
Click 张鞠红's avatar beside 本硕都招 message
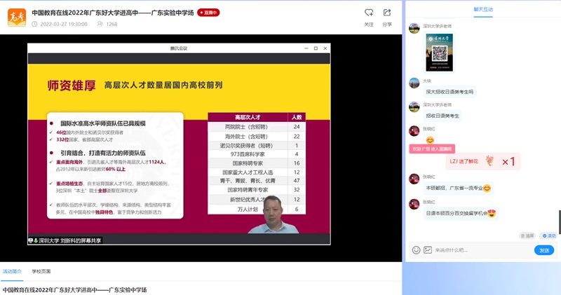pos(414,179)
